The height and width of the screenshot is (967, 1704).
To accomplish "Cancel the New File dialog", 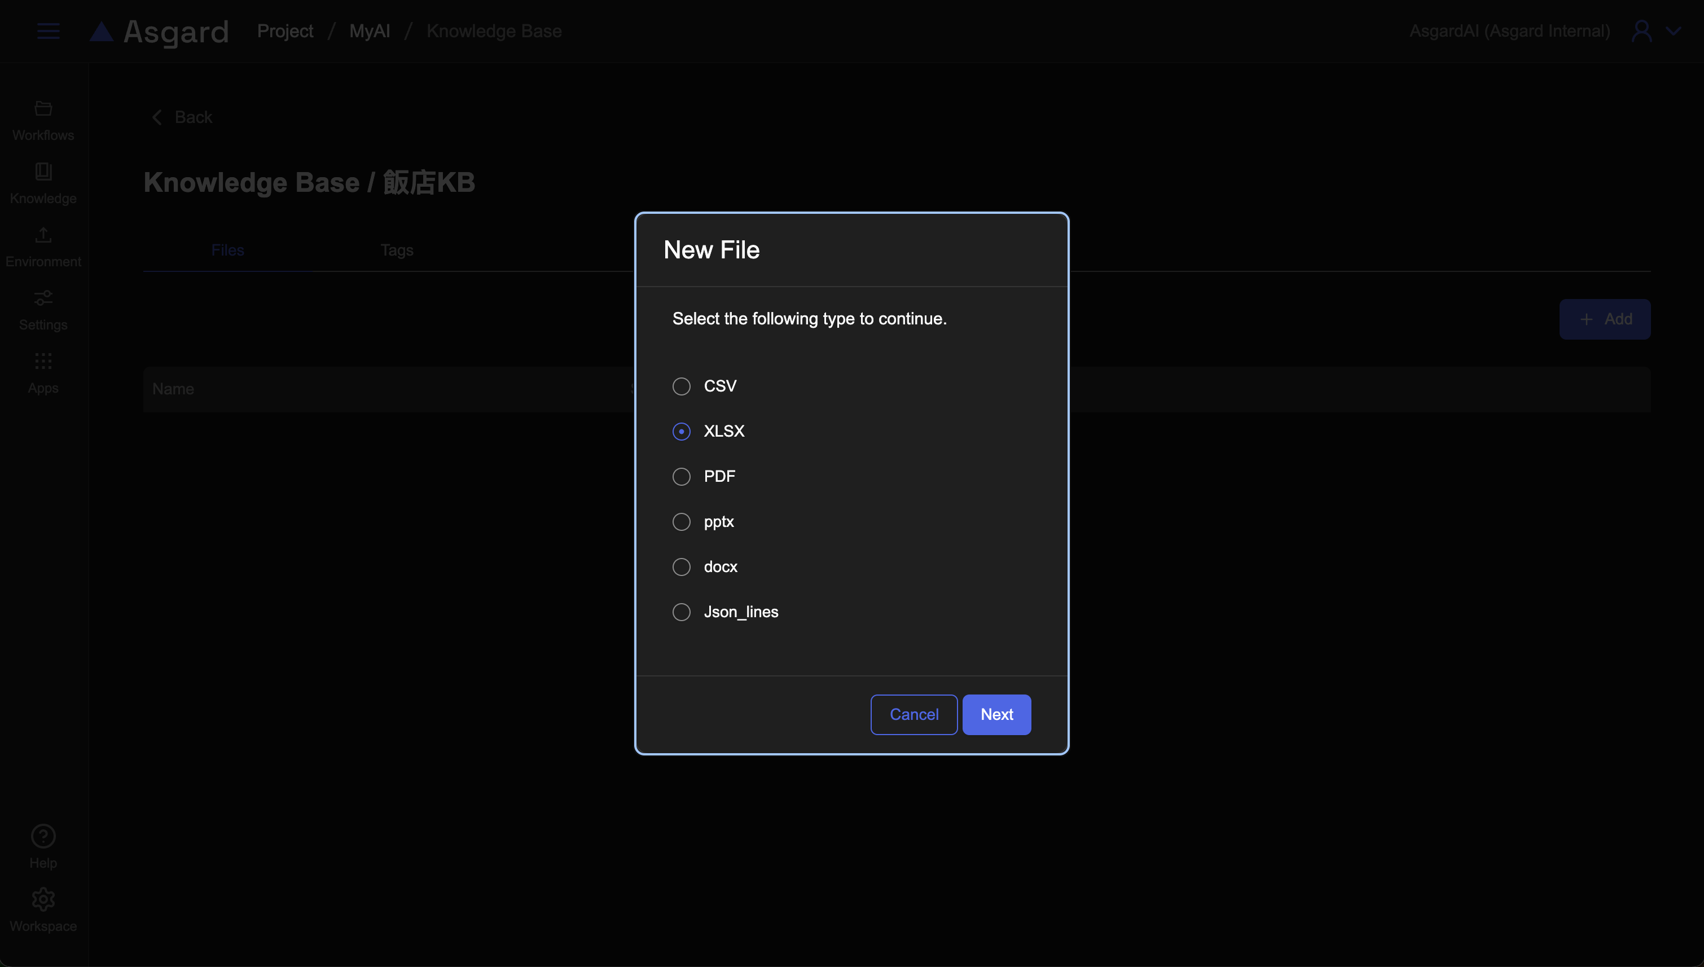I will pyautogui.click(x=914, y=715).
